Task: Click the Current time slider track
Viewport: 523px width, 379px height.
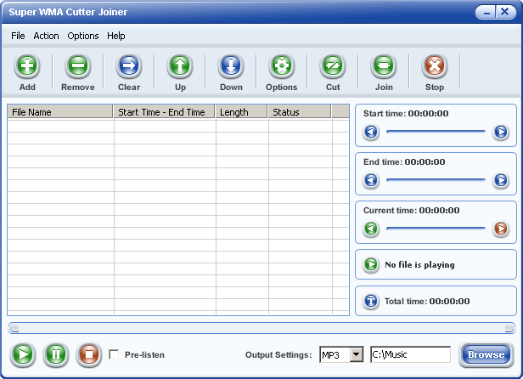Action: 436,229
